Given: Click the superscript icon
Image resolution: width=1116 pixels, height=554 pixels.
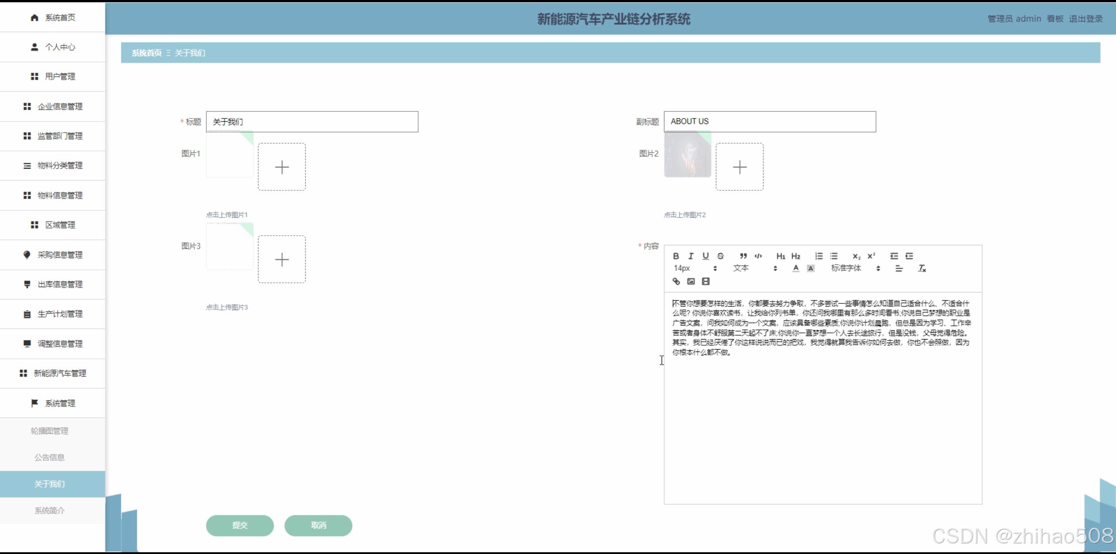Looking at the screenshot, I should (871, 256).
